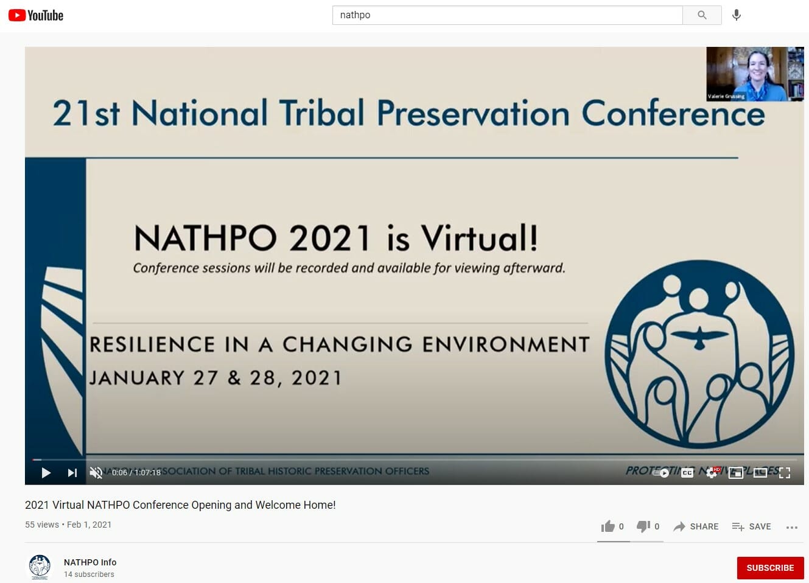Image resolution: width=809 pixels, height=583 pixels.
Task: Skip to next video
Action: pos(72,473)
